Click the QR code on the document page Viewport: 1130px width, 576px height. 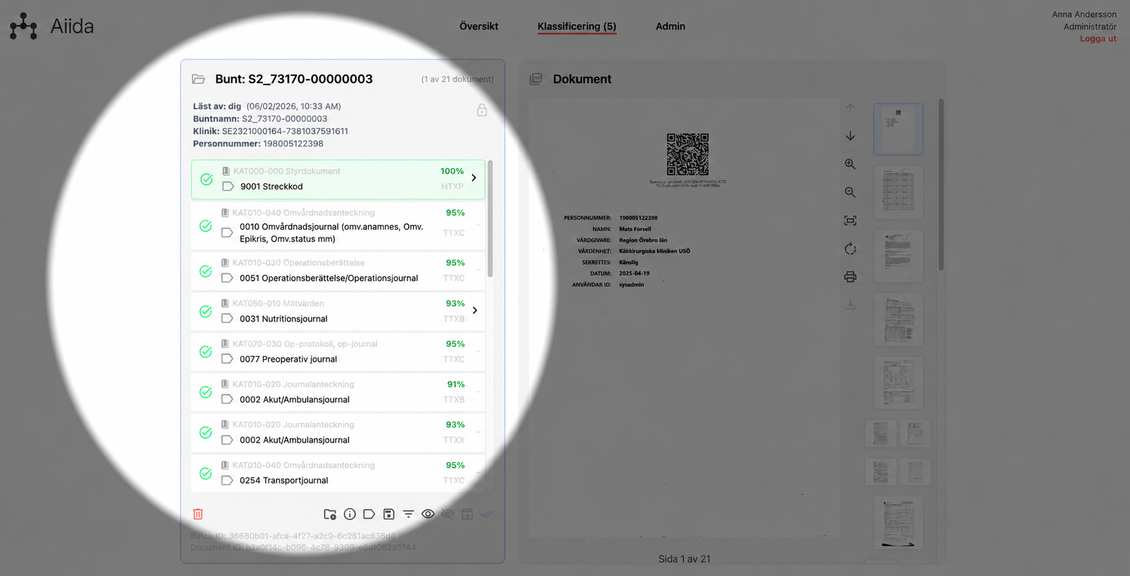point(688,154)
